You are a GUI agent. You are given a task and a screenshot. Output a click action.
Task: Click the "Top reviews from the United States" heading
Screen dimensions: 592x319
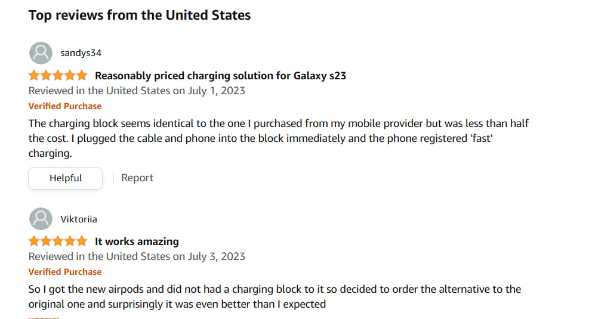click(140, 15)
